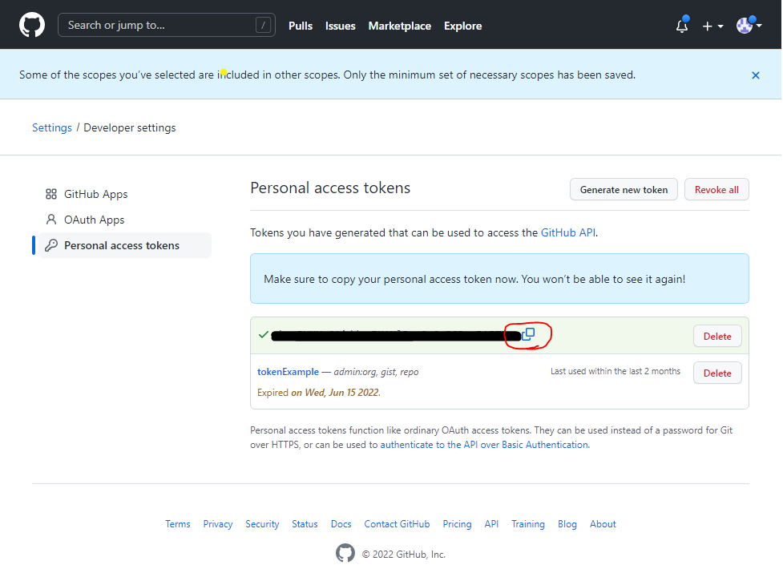Focus the Search or jump to field

166,25
